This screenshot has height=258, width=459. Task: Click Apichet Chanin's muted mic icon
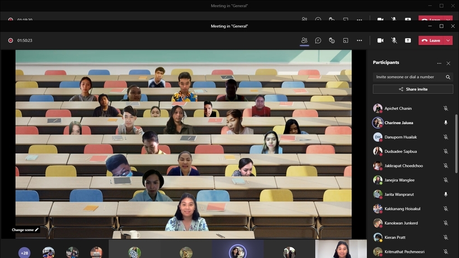[x=446, y=108]
